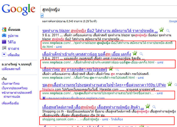Open cached copy of ชุดทำงานblazer nnplaza result
Screen dimensions: 177x127
coord(59,47)
